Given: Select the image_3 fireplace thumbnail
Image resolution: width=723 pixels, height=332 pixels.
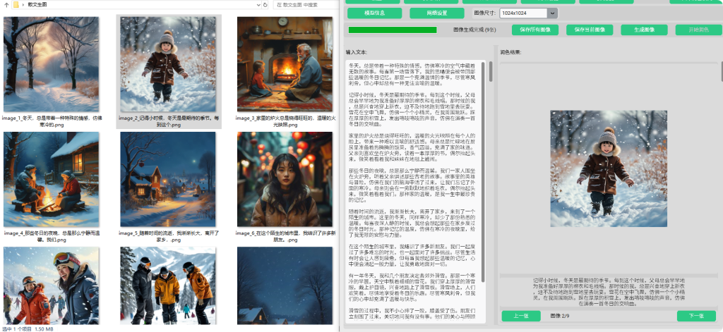Looking at the screenshot, I should pos(285,64).
